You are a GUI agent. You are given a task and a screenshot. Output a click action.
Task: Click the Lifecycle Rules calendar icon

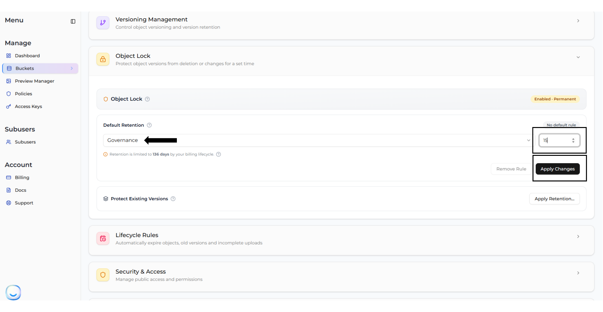coord(103,238)
